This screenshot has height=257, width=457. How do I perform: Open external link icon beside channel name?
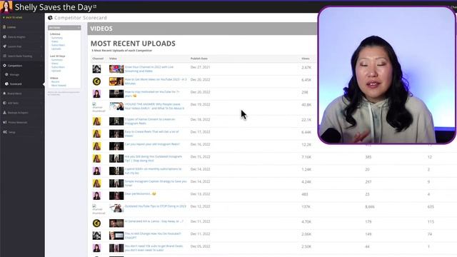[x=95, y=6]
